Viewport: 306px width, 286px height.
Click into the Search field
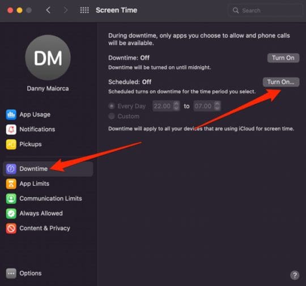pos(265,10)
